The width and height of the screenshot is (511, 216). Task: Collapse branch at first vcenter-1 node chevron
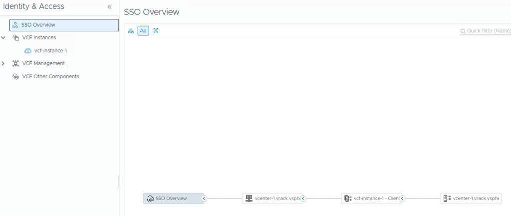(x=303, y=199)
